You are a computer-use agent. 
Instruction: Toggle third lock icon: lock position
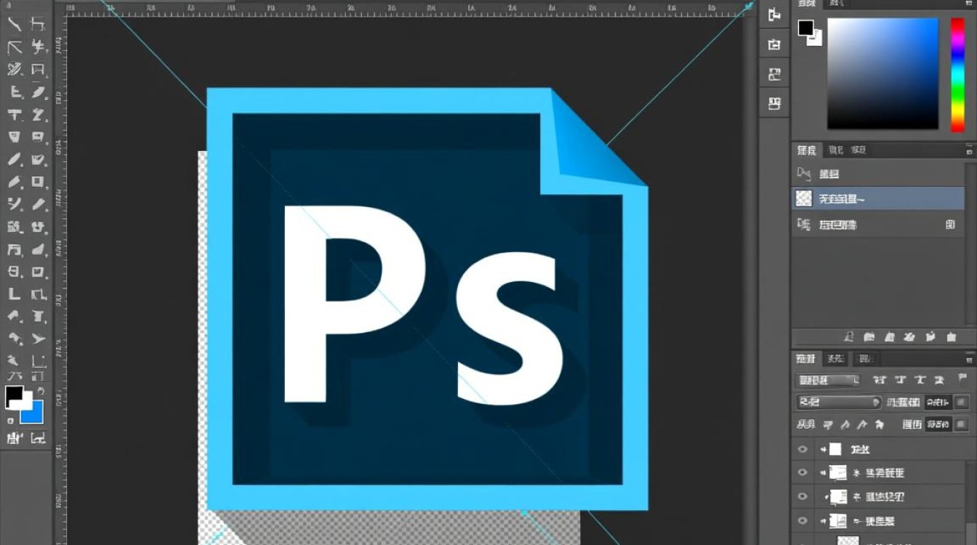pos(861,424)
